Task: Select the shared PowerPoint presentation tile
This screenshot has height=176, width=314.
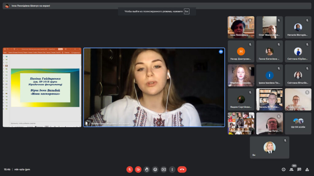Action: [x=42, y=87]
